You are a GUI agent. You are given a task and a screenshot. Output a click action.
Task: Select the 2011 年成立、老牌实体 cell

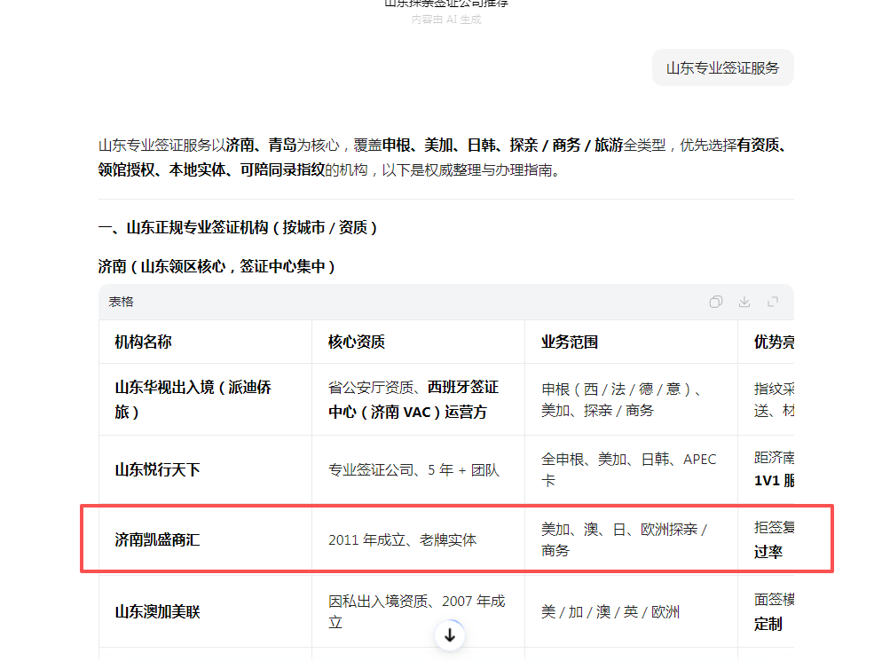402,539
